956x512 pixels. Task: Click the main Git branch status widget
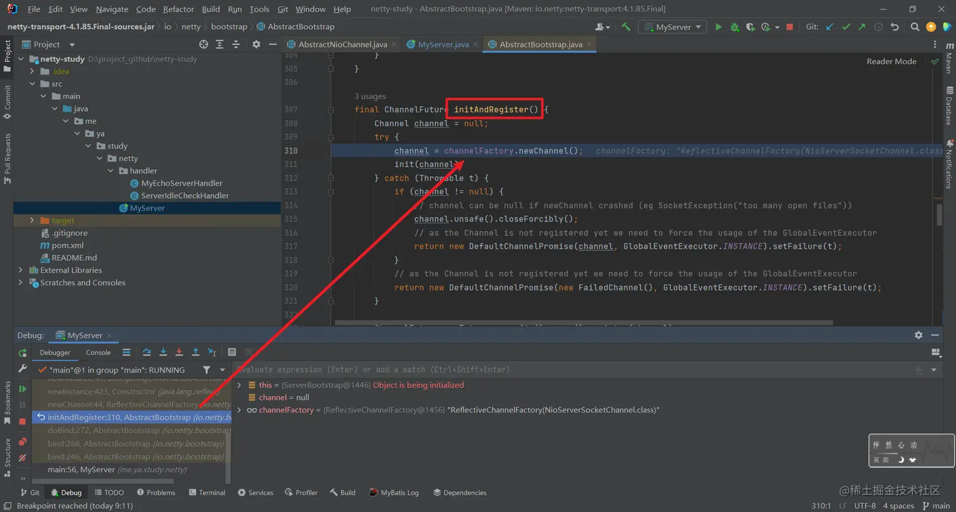pyautogui.click(x=936, y=506)
